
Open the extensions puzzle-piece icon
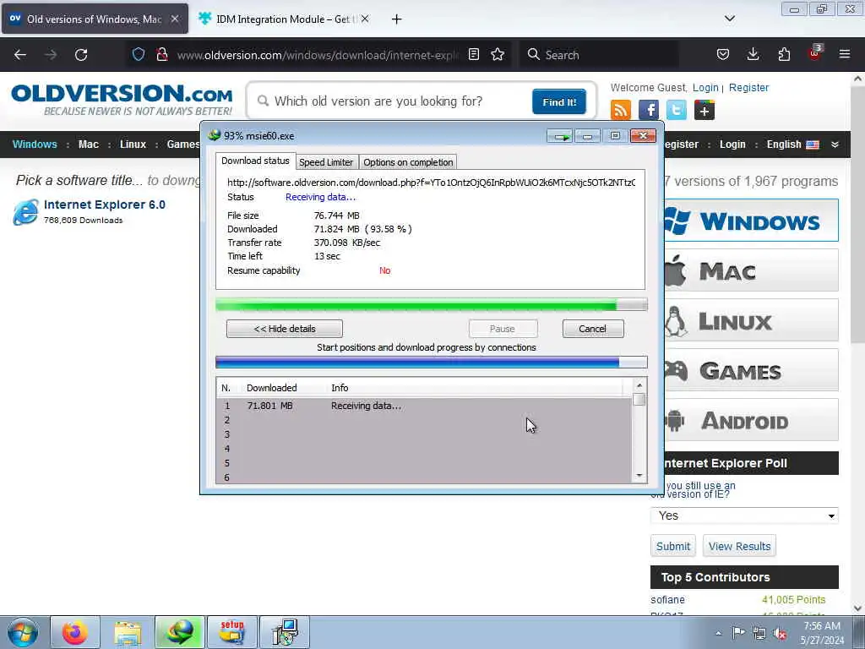784,54
